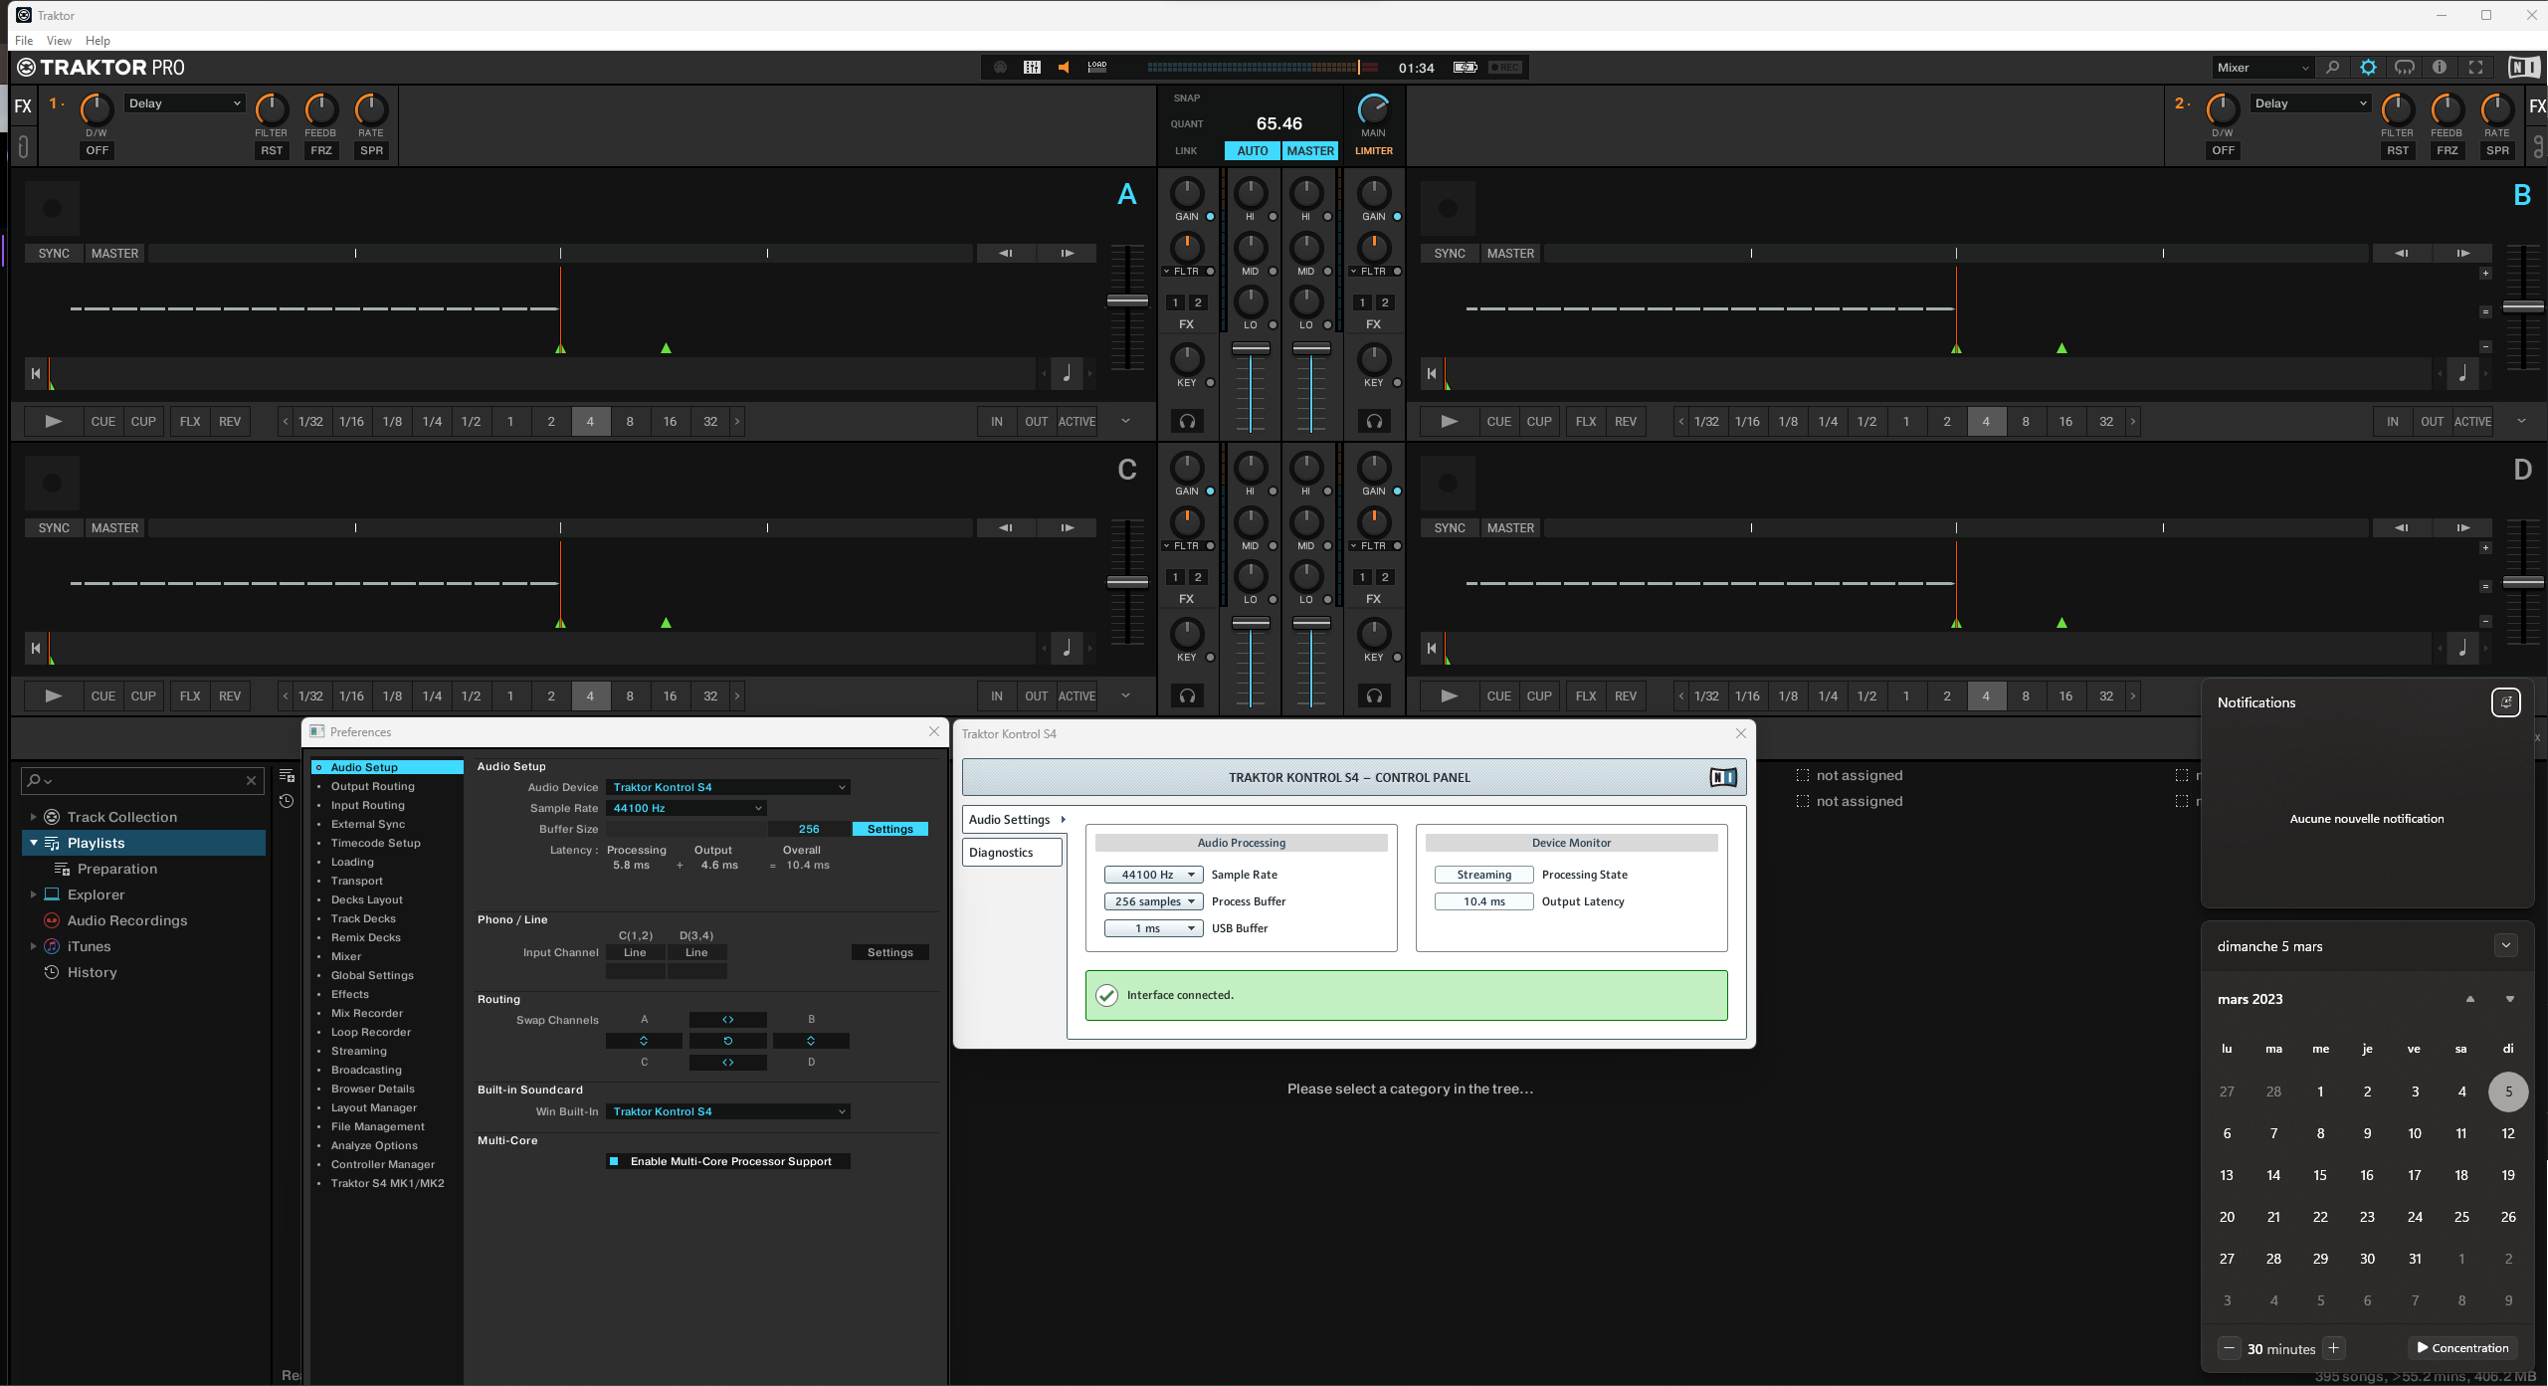Toggle fullscreen icon in the Traktor header
This screenshot has width=2548, height=1386.
pyautogui.click(x=2476, y=68)
